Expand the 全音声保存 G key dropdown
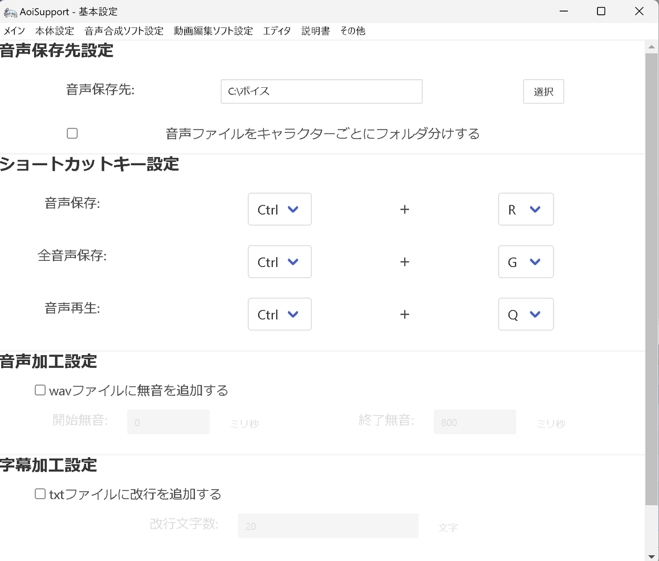Viewport: 659px width, 561px height. tap(526, 262)
